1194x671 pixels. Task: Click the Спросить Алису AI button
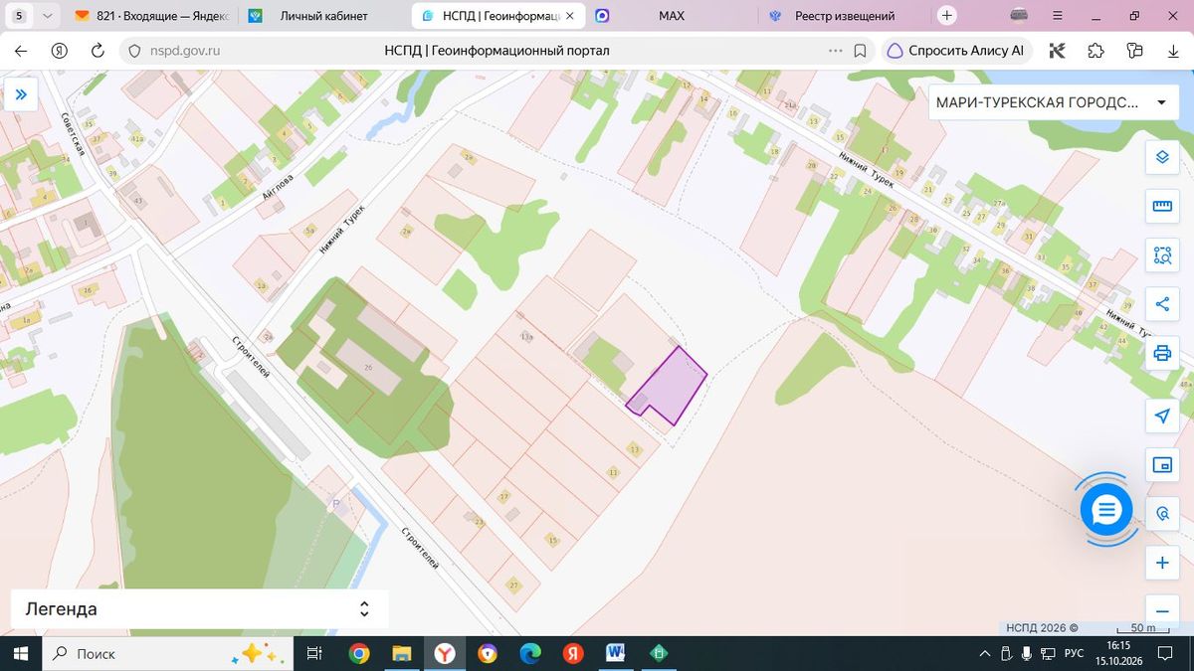pos(955,51)
